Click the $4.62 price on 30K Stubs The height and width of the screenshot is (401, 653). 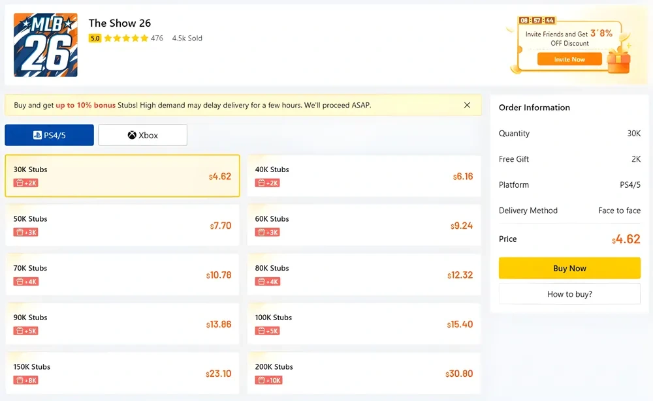coord(220,176)
